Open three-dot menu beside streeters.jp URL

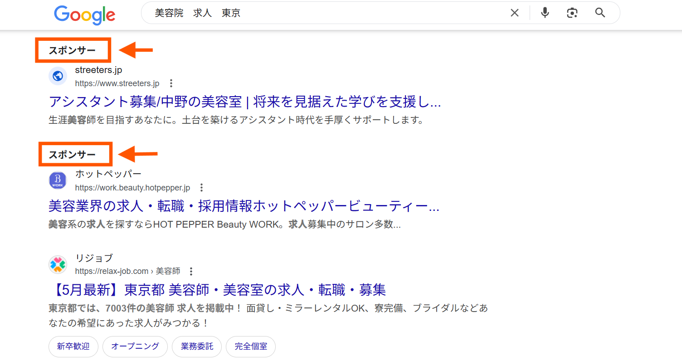[x=171, y=83]
